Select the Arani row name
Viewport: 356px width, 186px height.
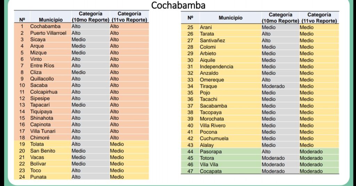206,27
